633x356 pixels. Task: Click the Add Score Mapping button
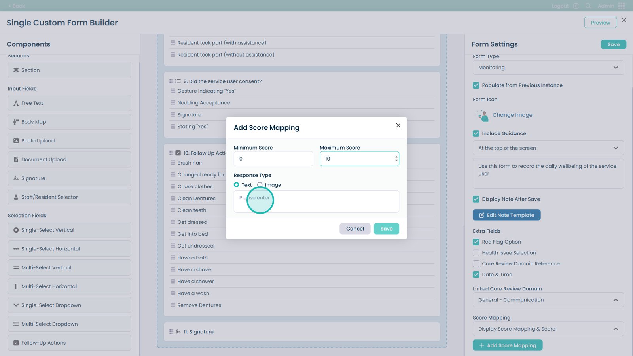coord(508,345)
